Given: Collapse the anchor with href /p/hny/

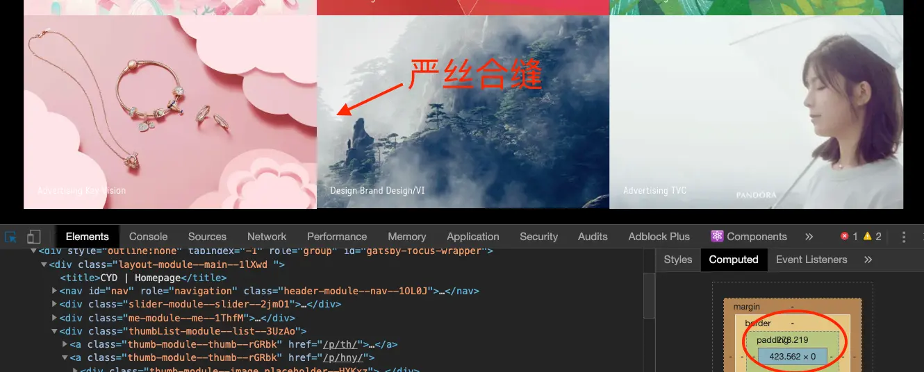Looking at the screenshot, I should pos(65,358).
